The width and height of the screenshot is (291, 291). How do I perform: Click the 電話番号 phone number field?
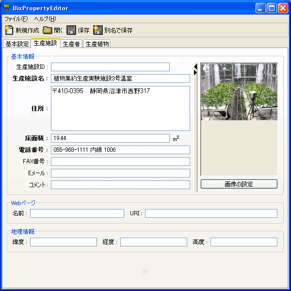click(x=120, y=150)
